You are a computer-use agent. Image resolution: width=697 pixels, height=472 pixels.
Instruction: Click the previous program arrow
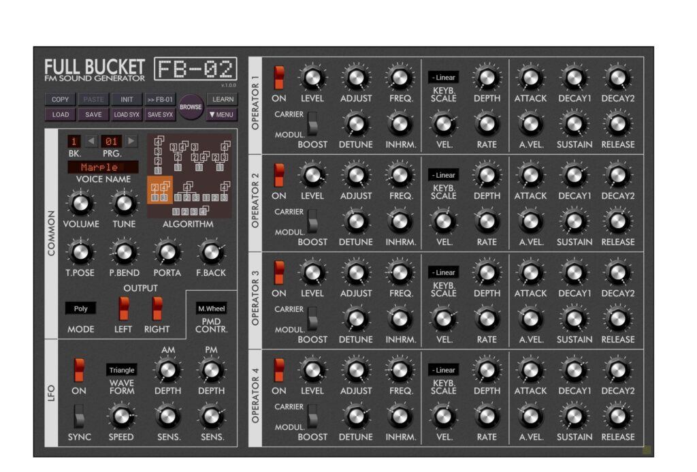click(x=92, y=142)
